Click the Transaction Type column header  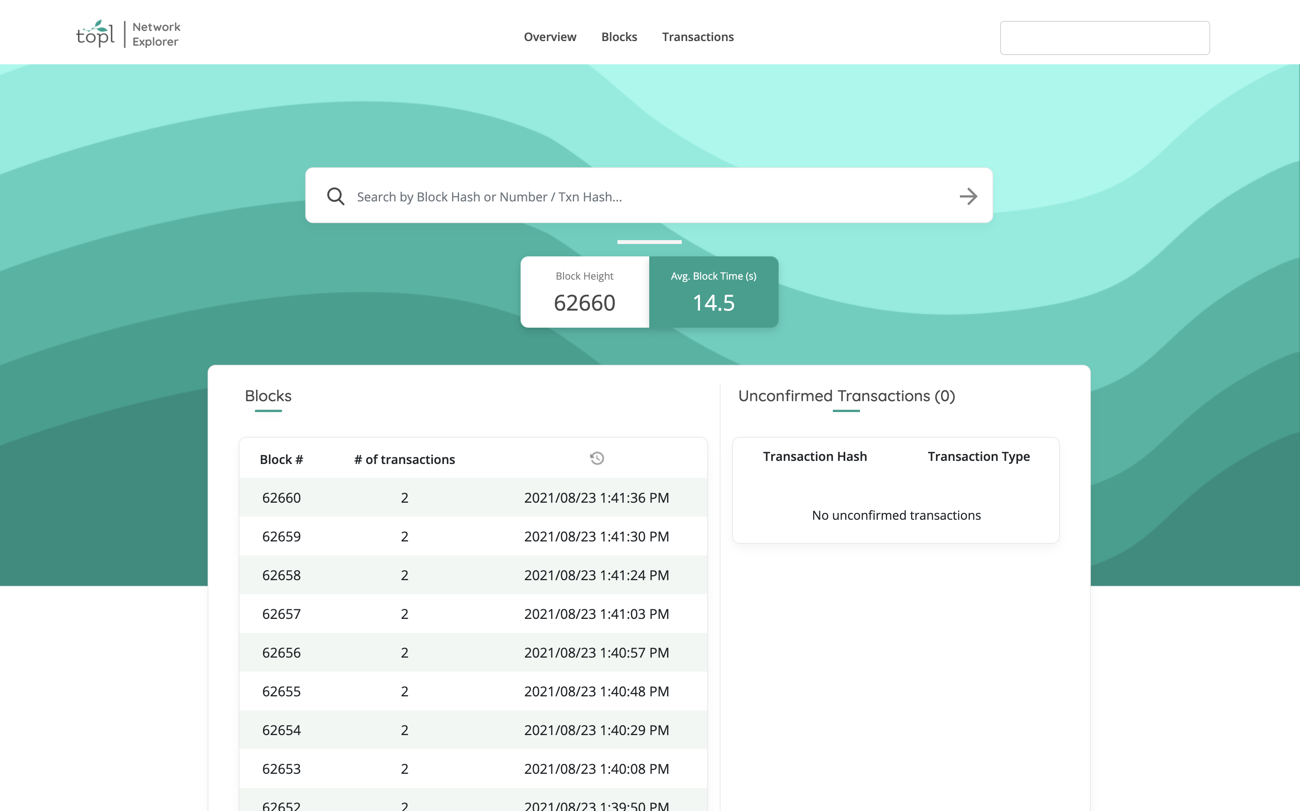click(x=978, y=457)
